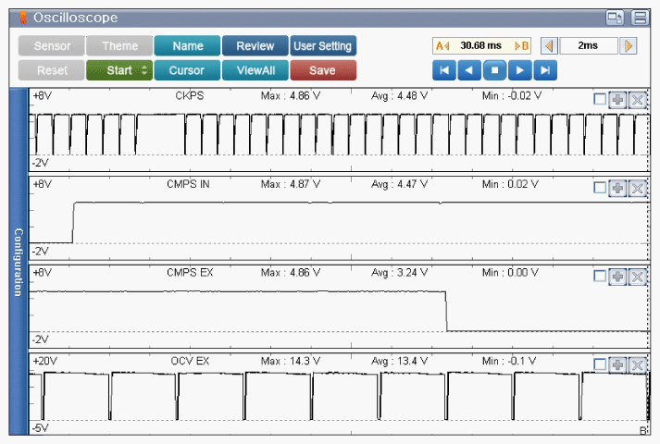Click the skip to last frame button
This screenshot has height=444, width=660.
point(546,70)
